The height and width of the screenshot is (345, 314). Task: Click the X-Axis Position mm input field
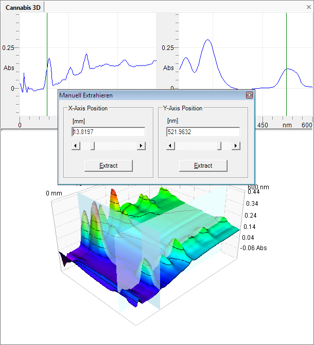[x=109, y=132]
